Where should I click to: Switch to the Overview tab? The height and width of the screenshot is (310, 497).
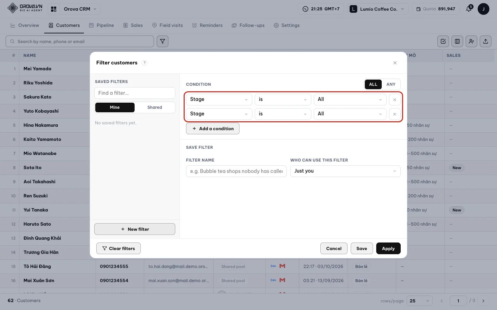[25, 25]
